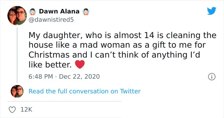Click the Dec 22, 2020 date

coord(79,77)
